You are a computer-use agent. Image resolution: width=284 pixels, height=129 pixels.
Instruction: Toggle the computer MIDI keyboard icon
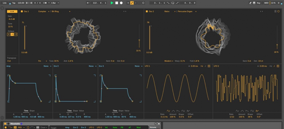pyautogui.click(x=254, y=3)
